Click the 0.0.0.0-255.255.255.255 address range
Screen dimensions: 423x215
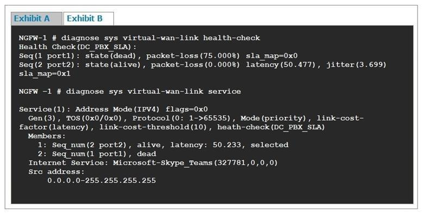pyautogui.click(x=102, y=180)
